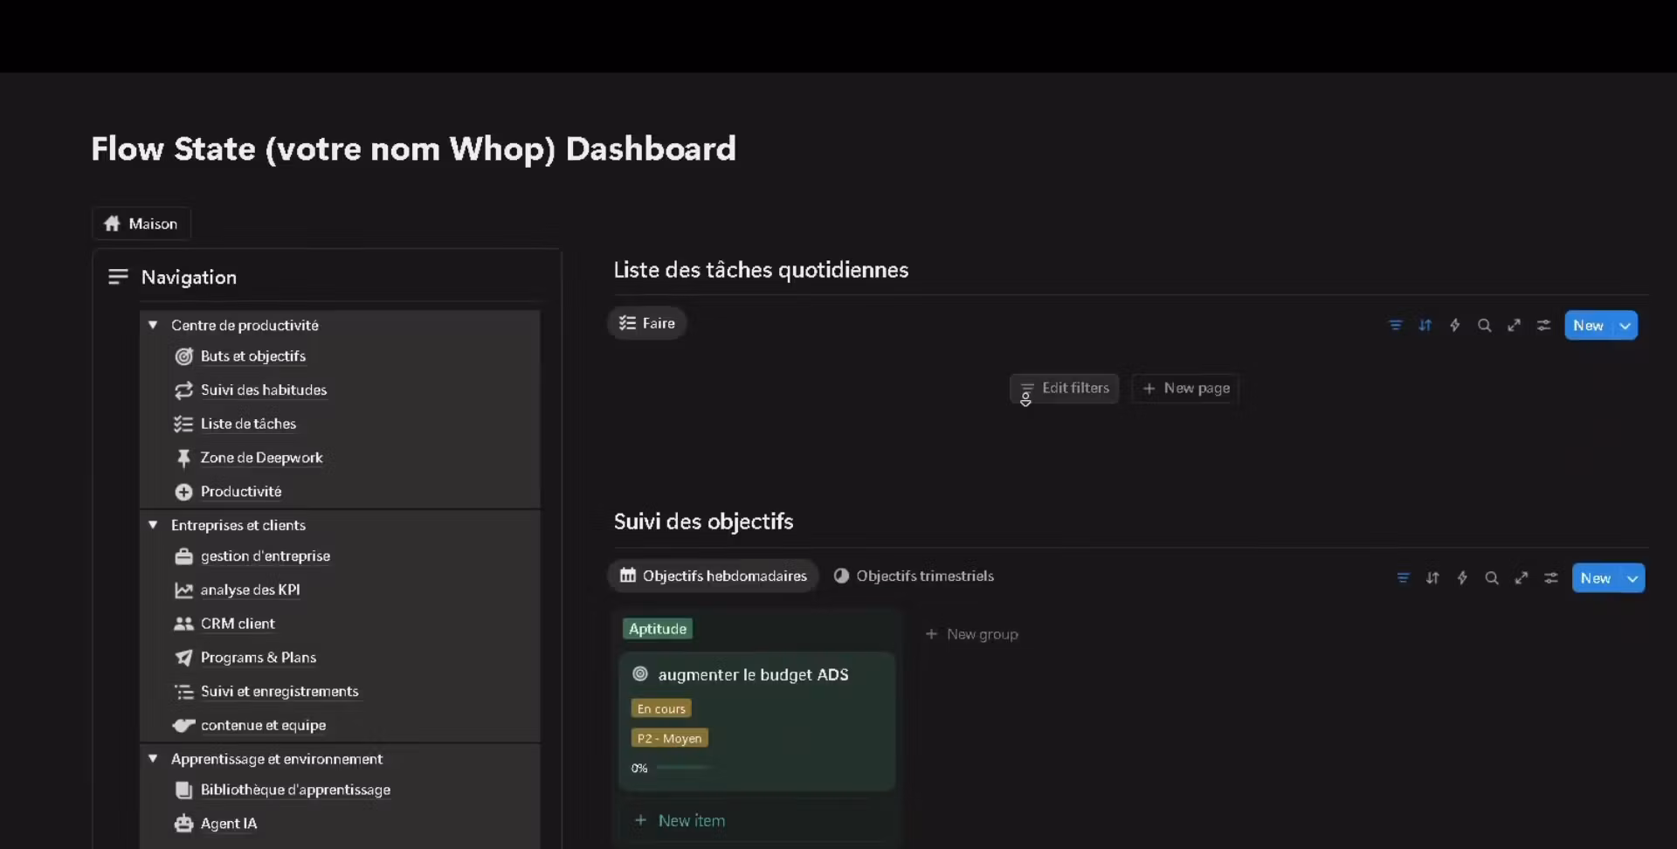Open view settings icon for daily tasks list

(1543, 325)
